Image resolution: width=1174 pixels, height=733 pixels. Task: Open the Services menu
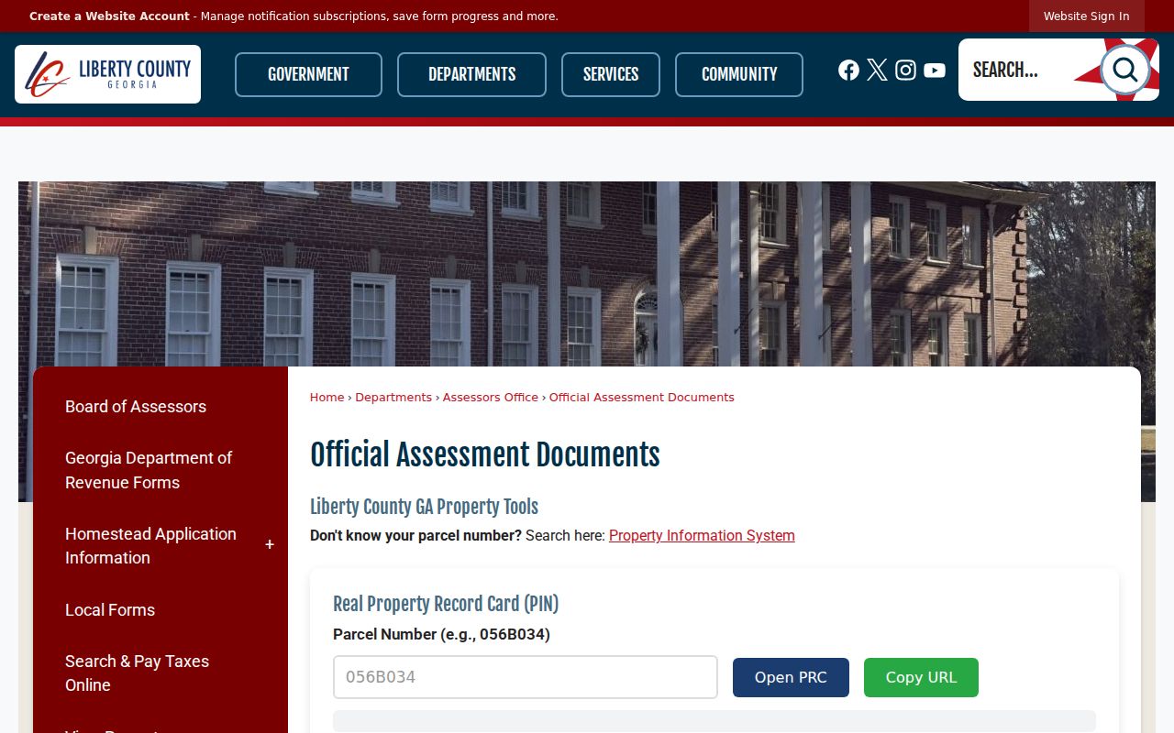(x=611, y=74)
